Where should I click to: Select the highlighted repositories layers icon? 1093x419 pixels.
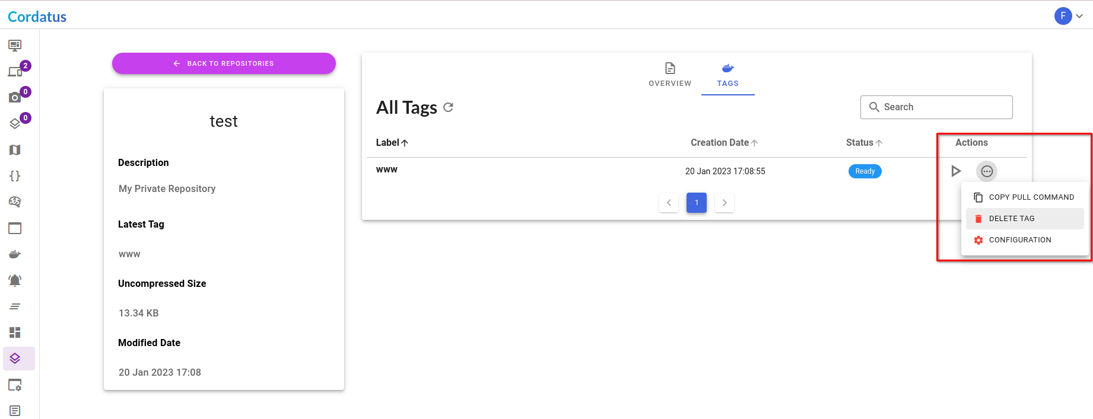[16, 358]
